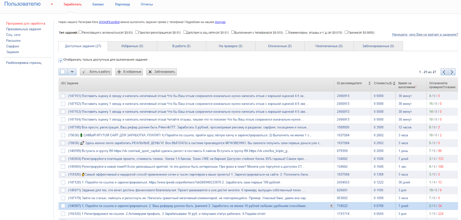Screen dimensions: 461x220
Task: Open the 'Баланс' top menu
Action: pos(98,4)
